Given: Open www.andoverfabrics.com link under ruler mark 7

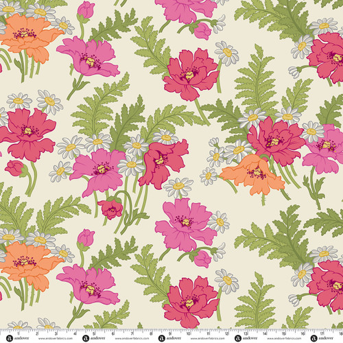Looking at the screenshot, I should 132,338.
